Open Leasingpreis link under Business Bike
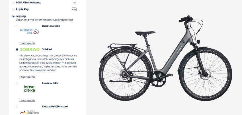This screenshot has width=242, height=115. (27, 43)
